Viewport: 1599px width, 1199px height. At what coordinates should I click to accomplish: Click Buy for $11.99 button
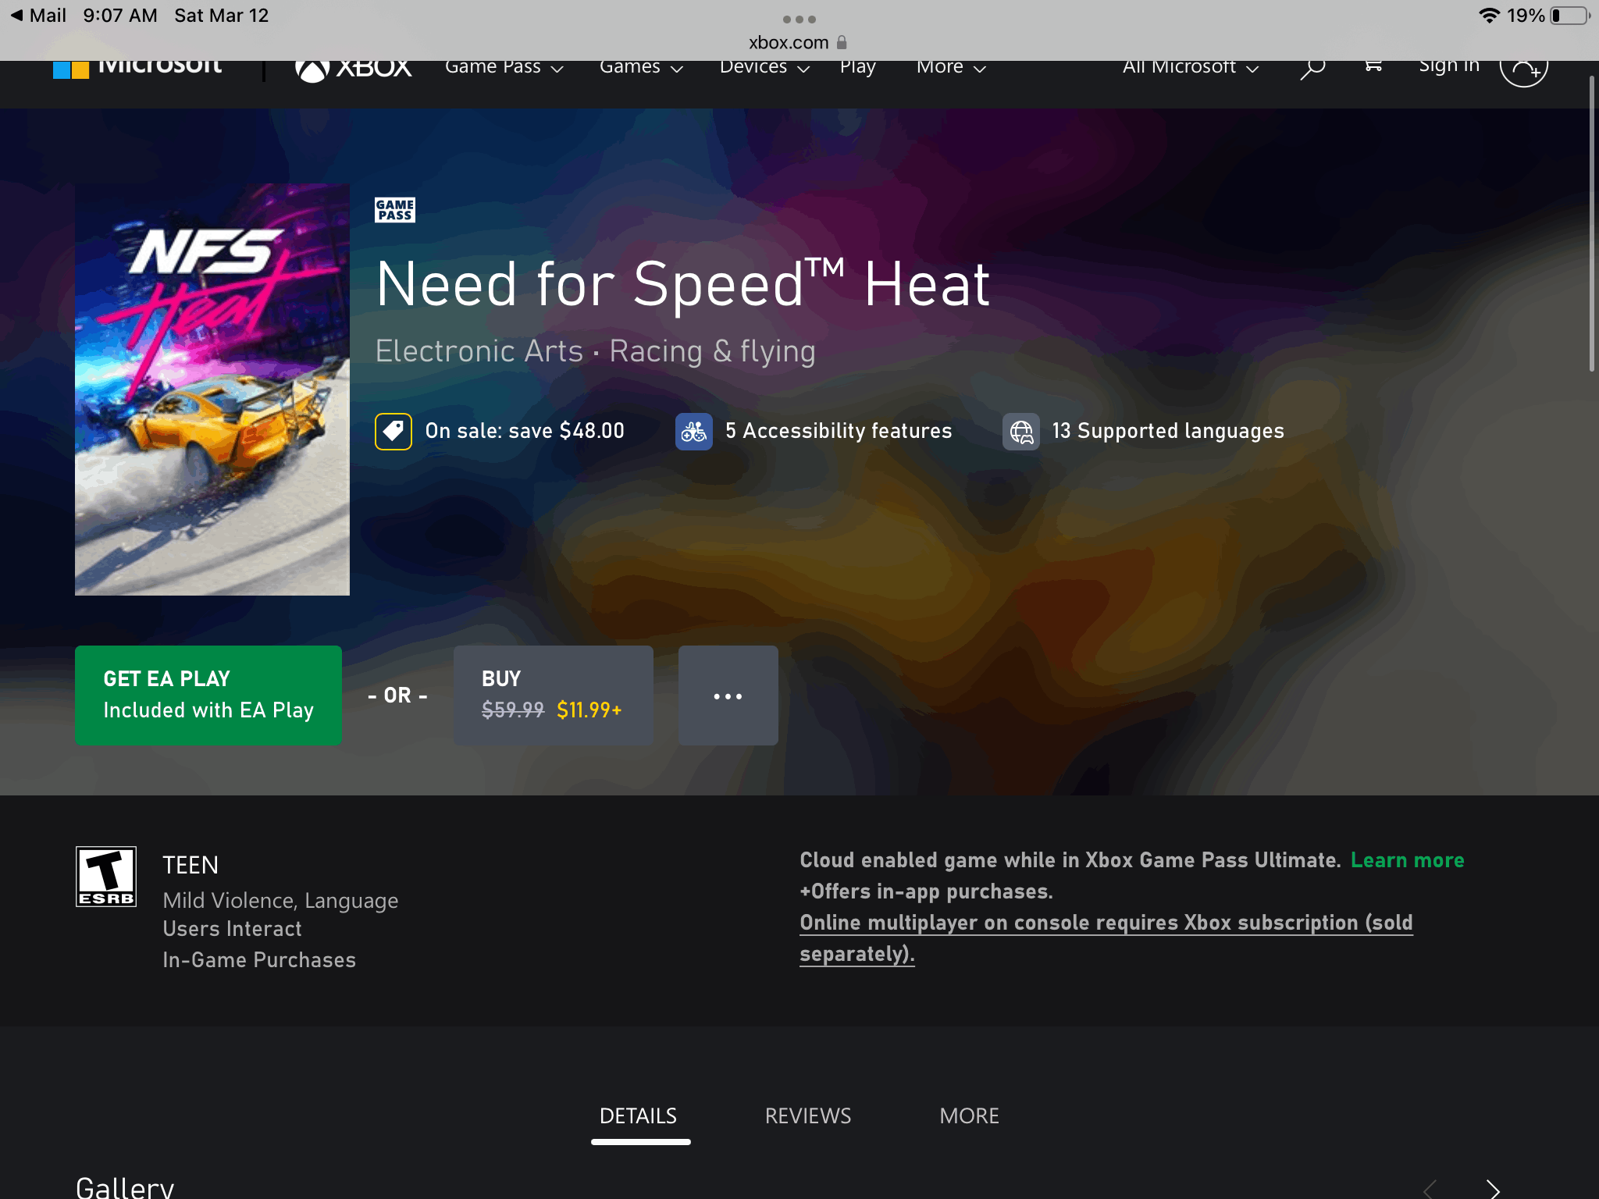554,696
